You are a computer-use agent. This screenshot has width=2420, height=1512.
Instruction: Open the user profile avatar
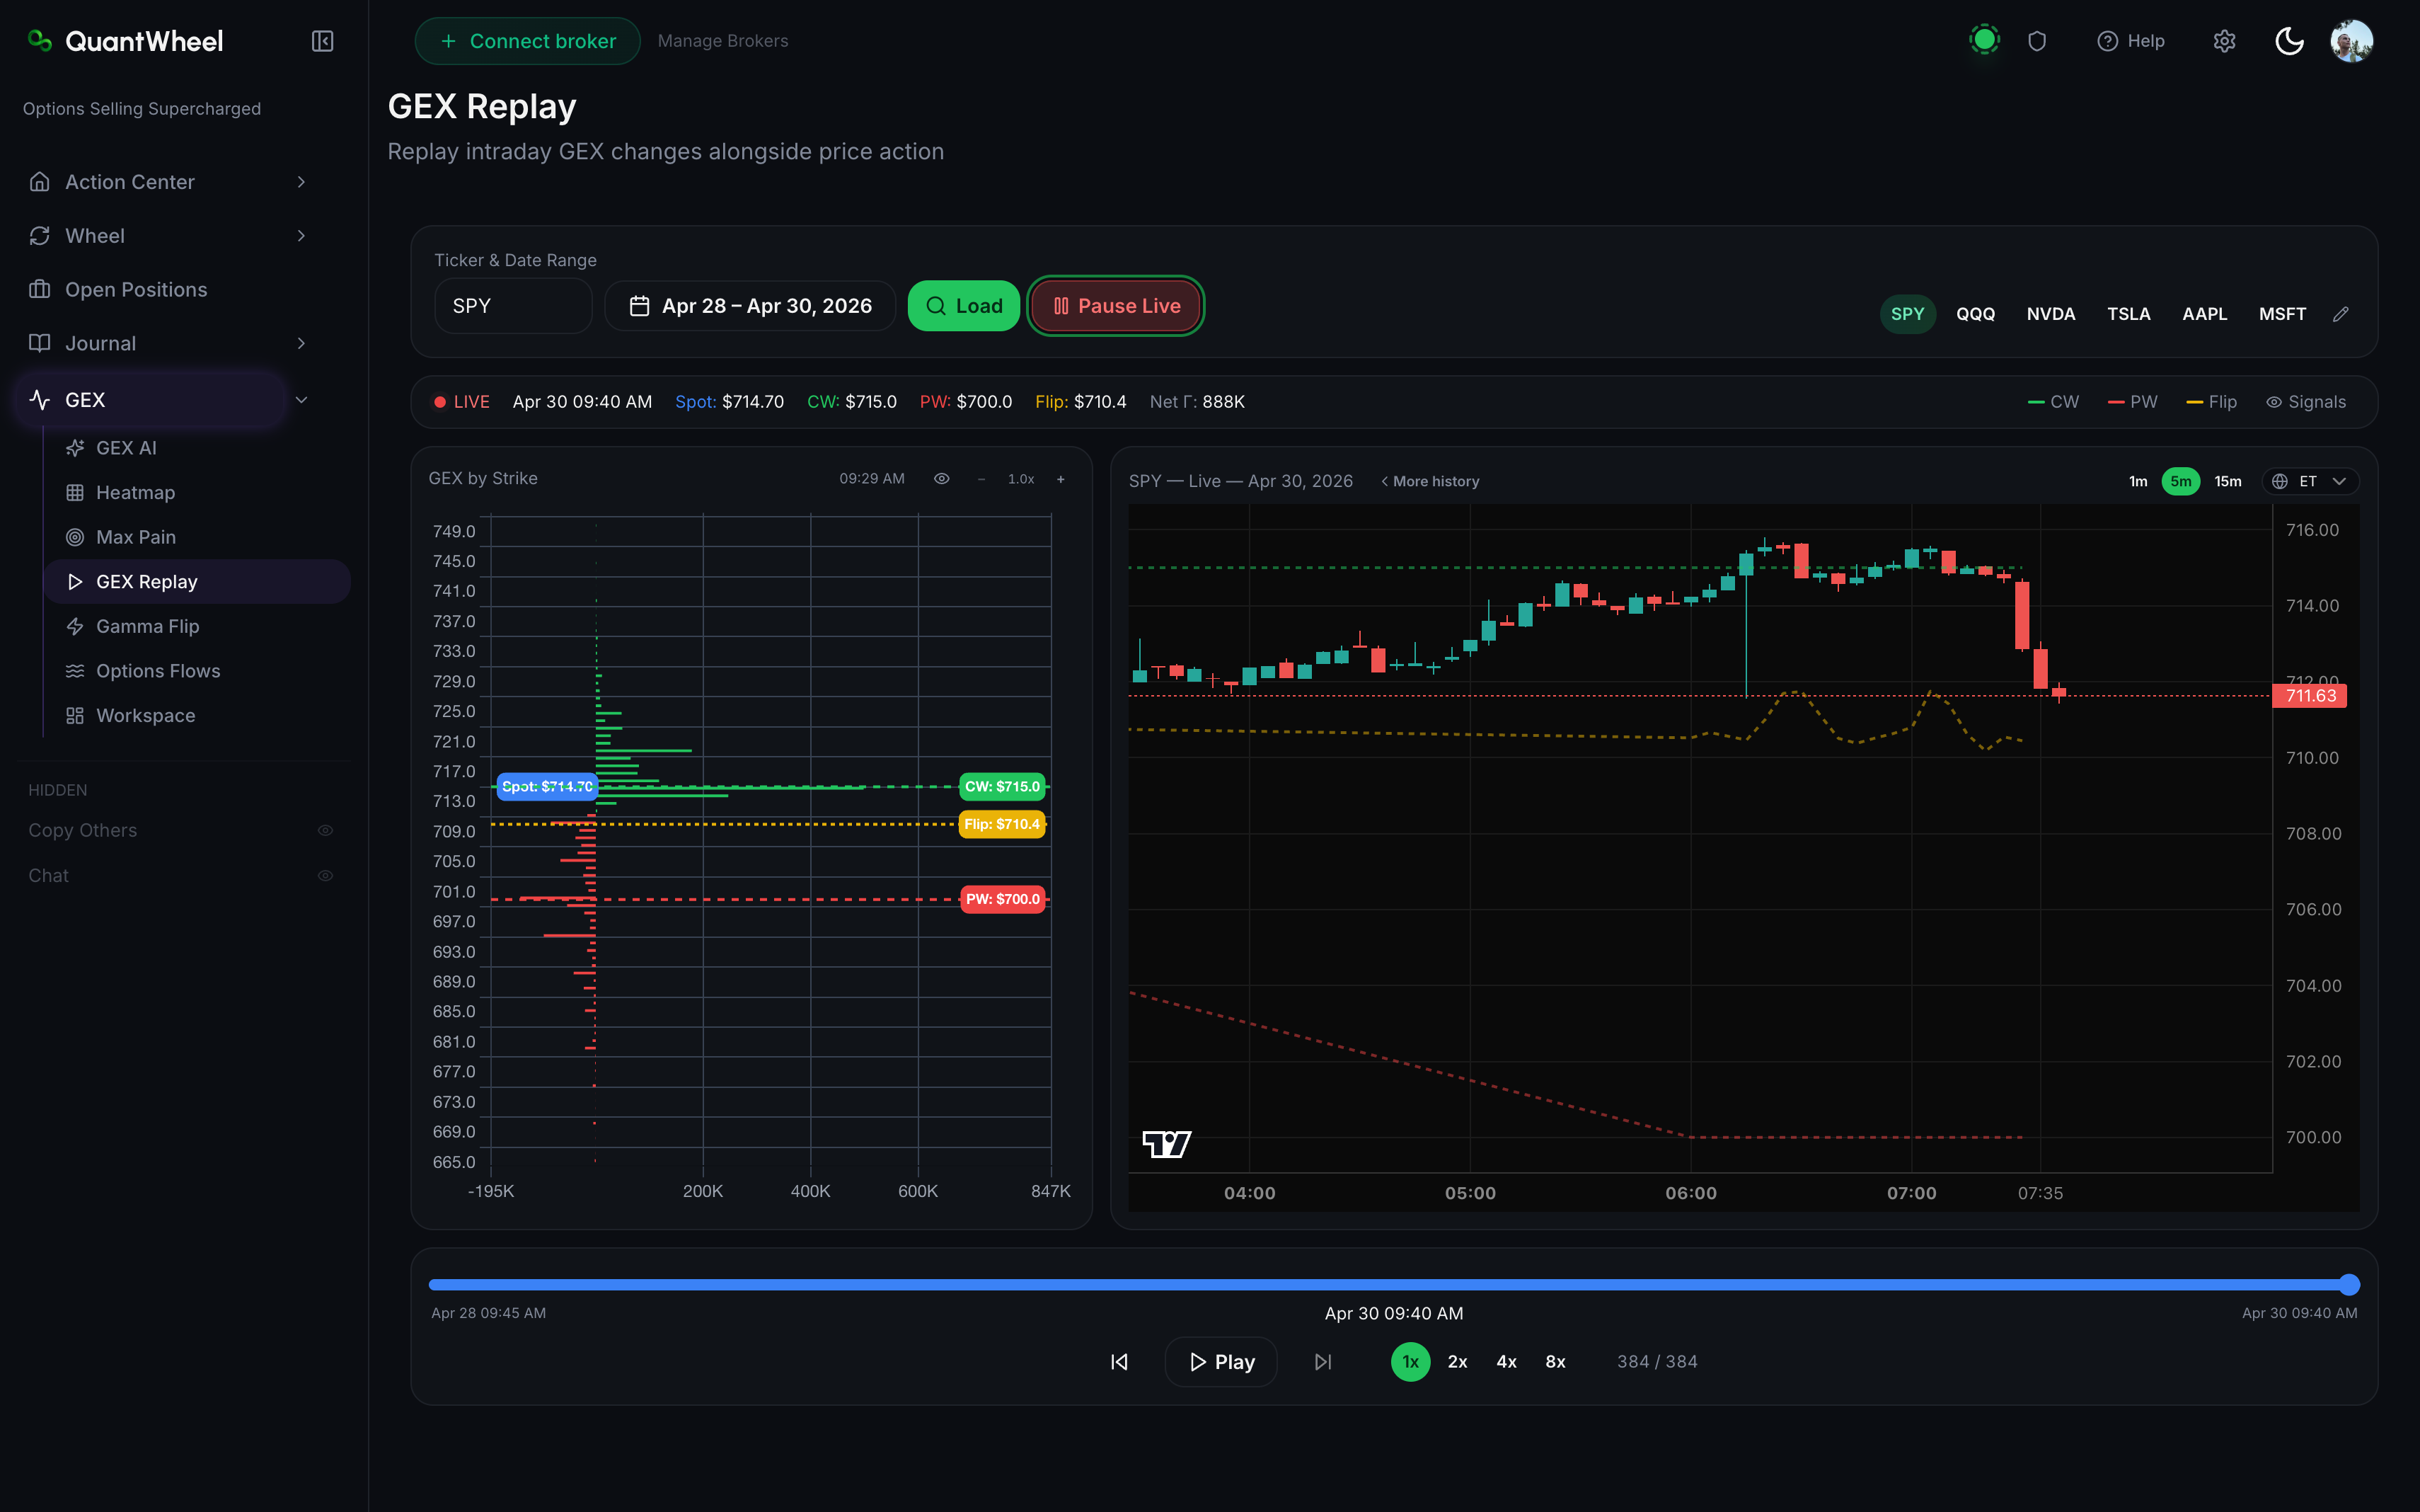[x=2351, y=41]
